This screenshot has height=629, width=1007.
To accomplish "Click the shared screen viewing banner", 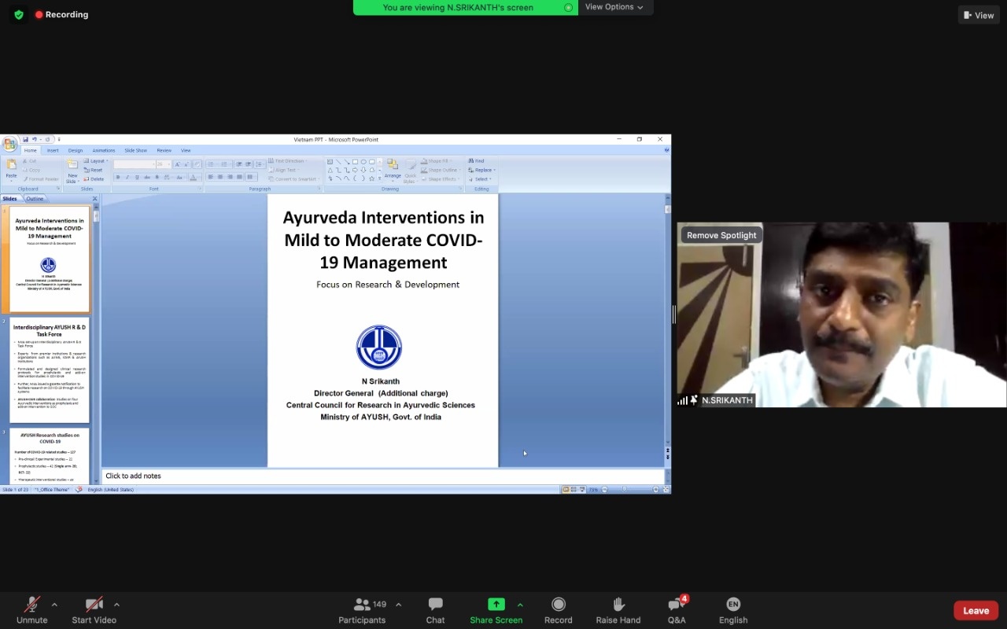I will (464, 8).
